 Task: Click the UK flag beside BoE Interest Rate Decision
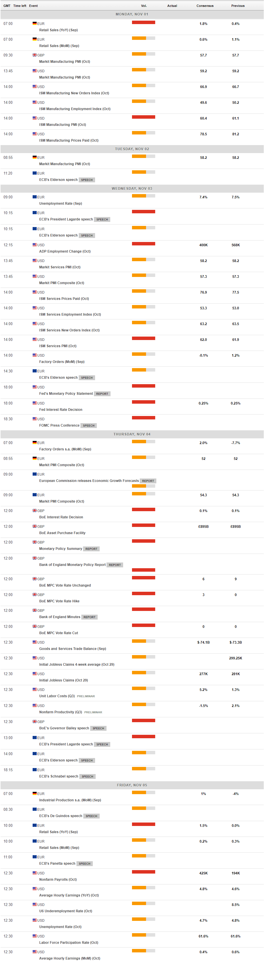(x=34, y=510)
